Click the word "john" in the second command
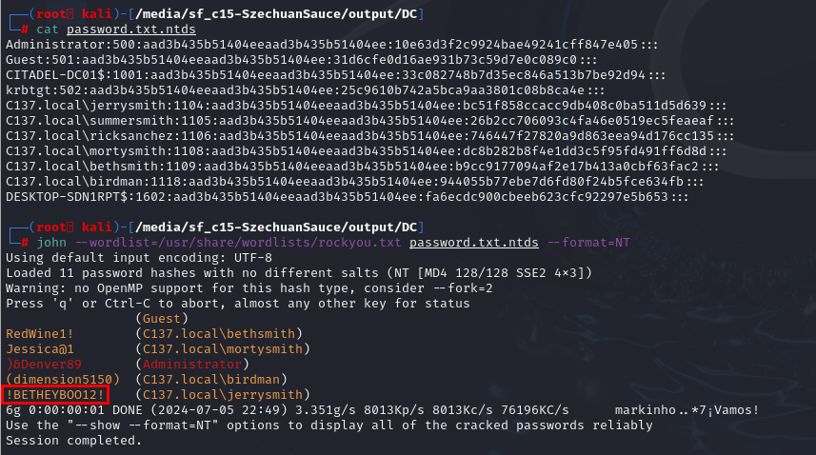Viewport: 816px width, 455px height. [51, 243]
